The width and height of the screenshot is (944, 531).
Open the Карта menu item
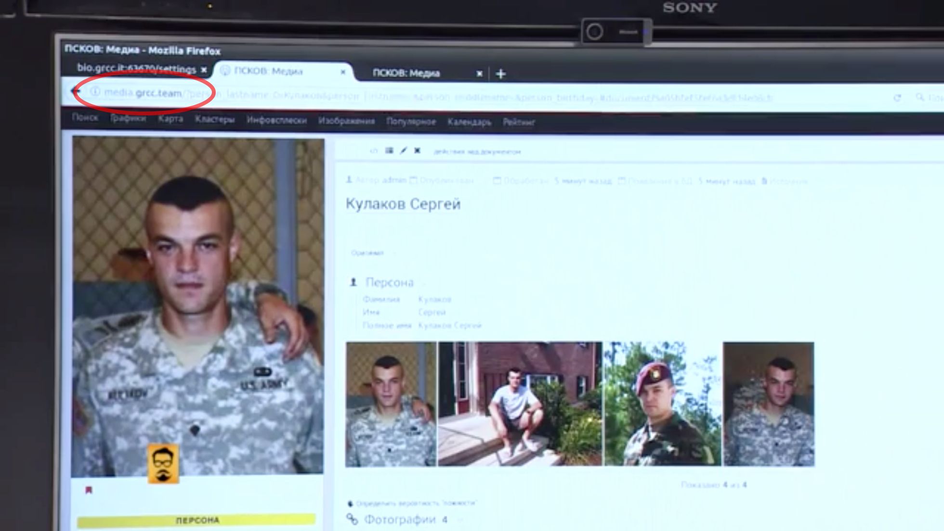[170, 119]
